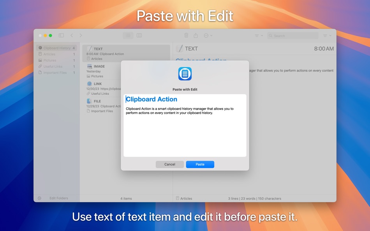Click the Search field

pyautogui.click(x=292, y=36)
